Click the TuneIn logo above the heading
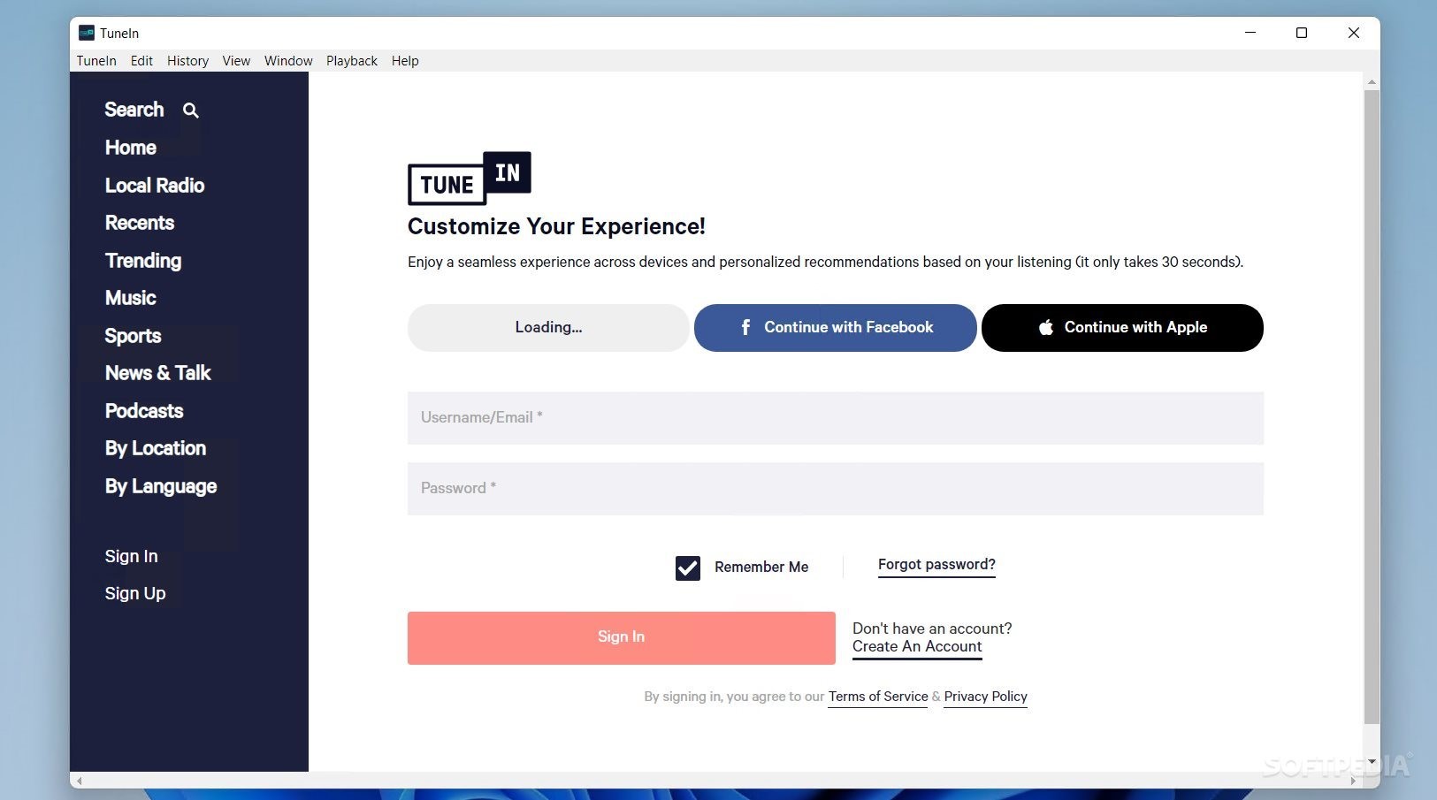The height and width of the screenshot is (800, 1437). point(469,178)
